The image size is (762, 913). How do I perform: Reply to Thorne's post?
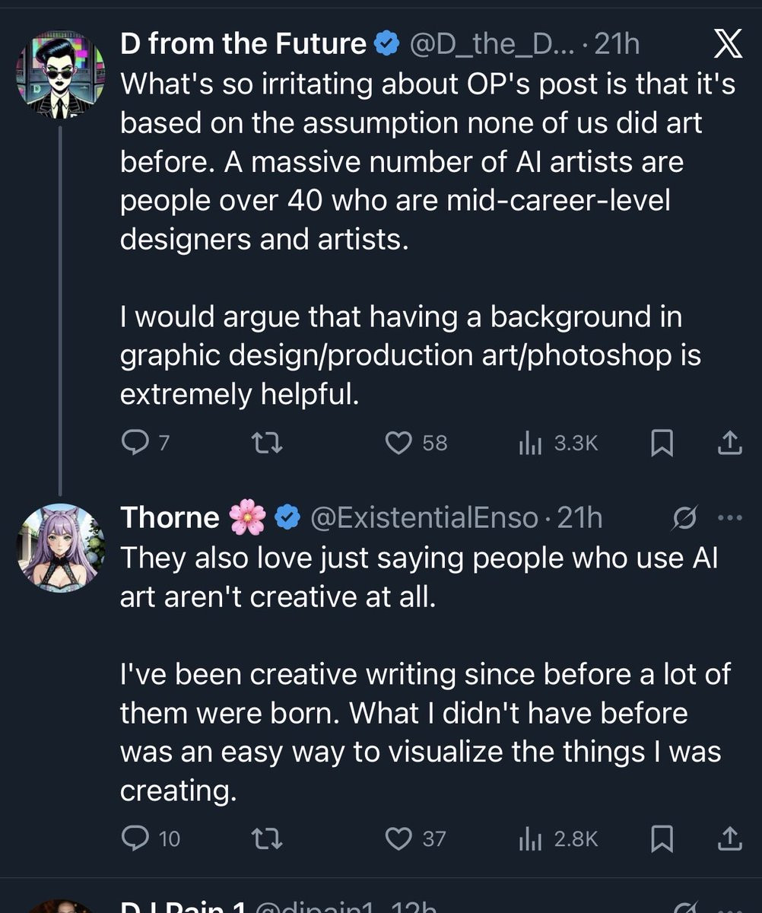coord(135,838)
